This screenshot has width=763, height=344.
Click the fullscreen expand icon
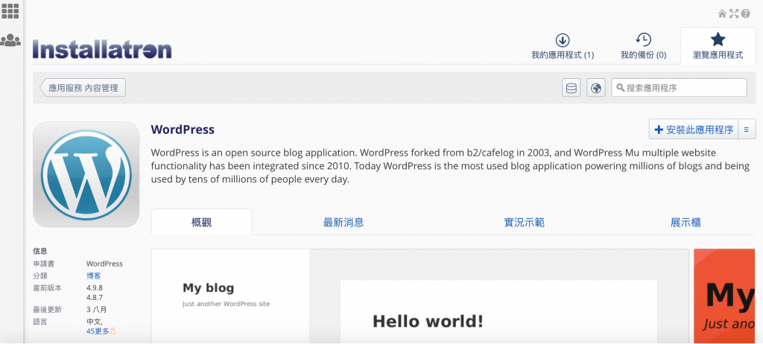coord(734,13)
